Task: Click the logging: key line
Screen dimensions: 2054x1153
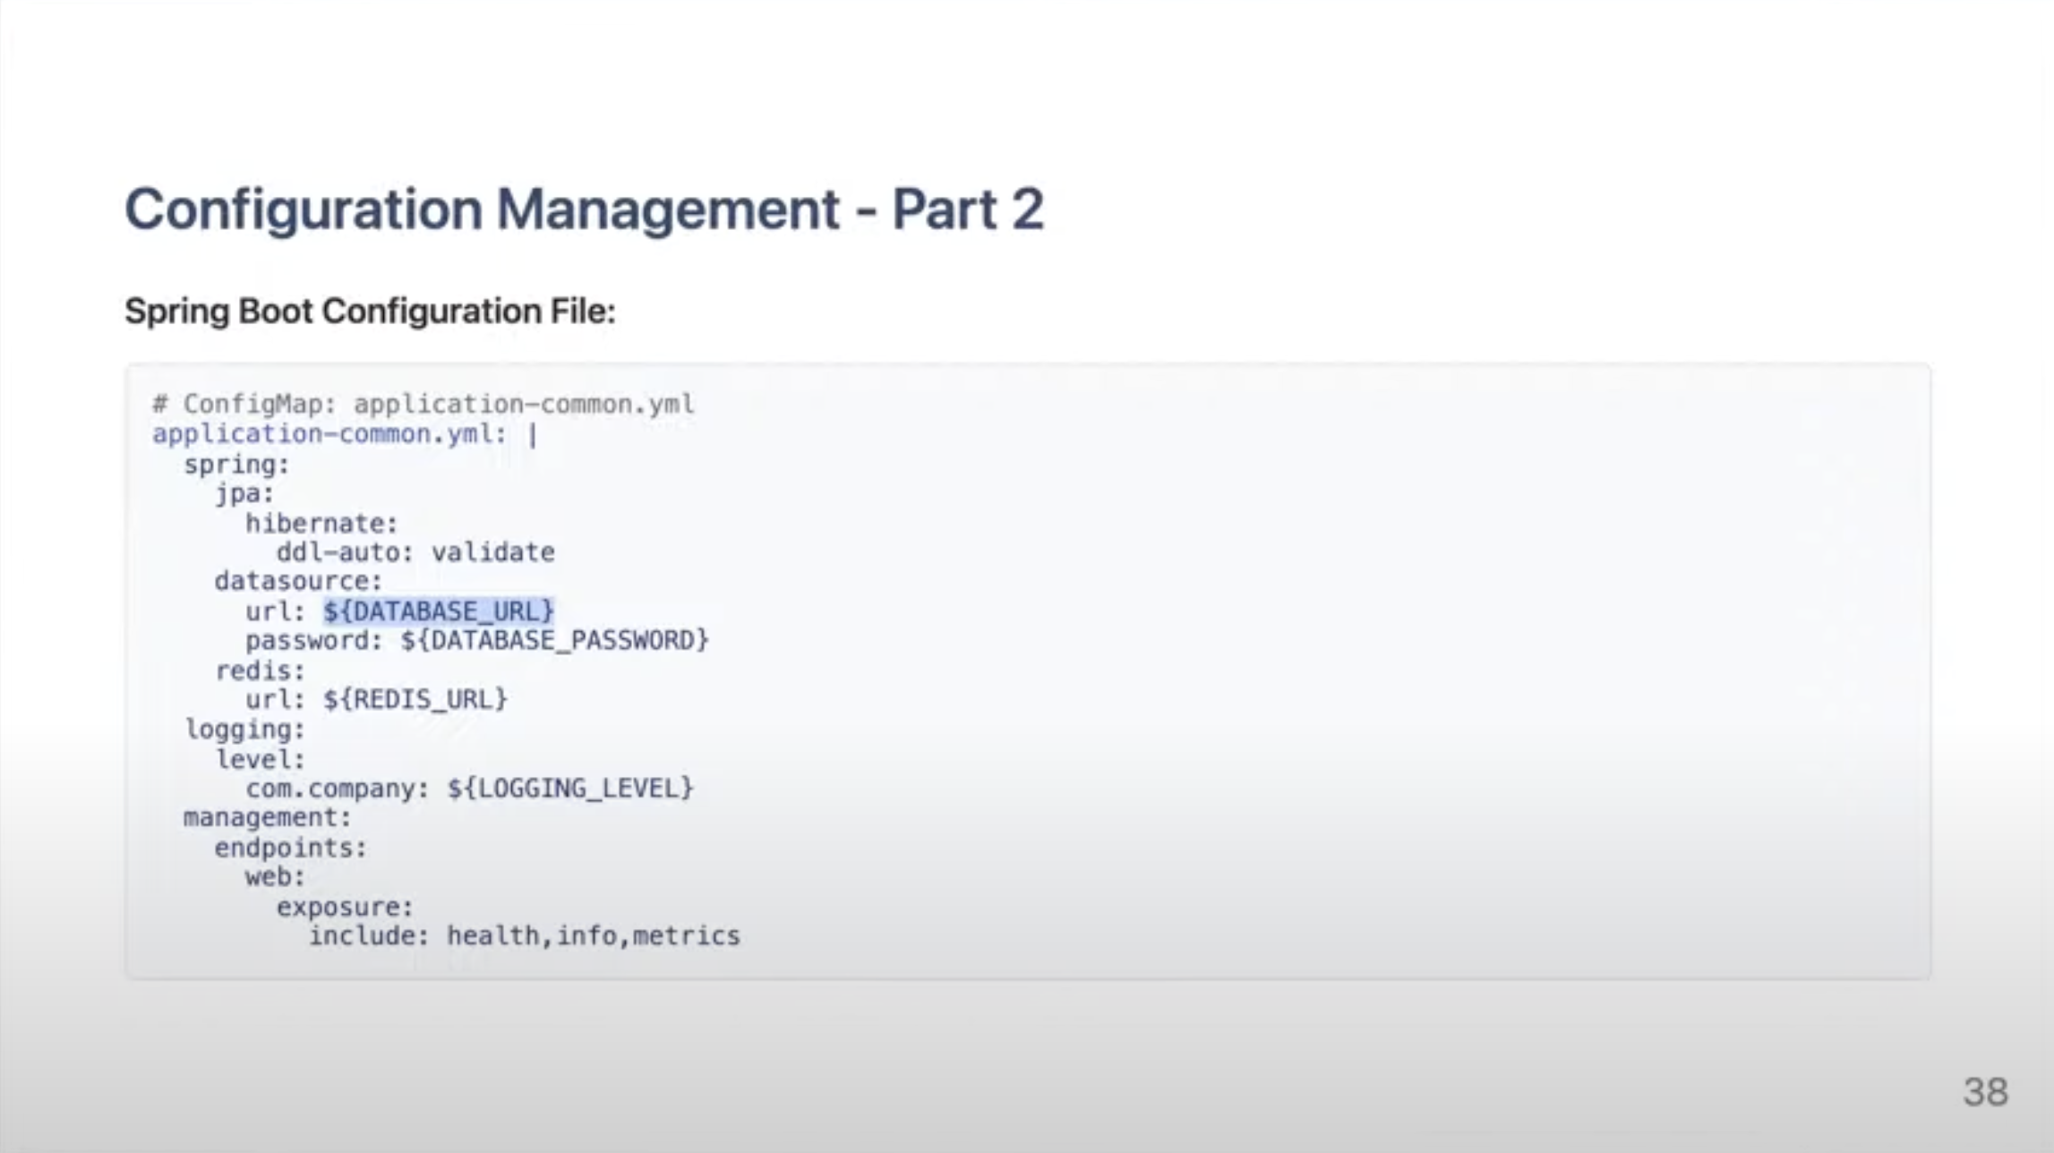Action: (244, 730)
